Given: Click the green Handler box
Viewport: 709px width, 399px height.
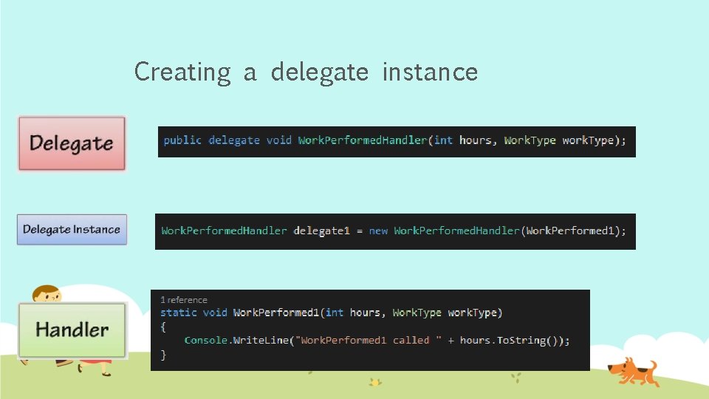Looking at the screenshot, I should [72, 330].
